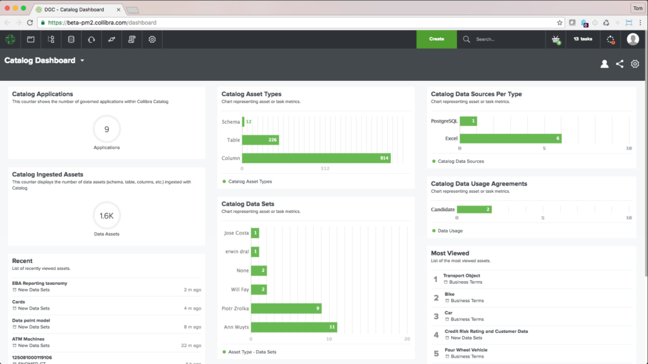Open the help headset icon

point(90,39)
